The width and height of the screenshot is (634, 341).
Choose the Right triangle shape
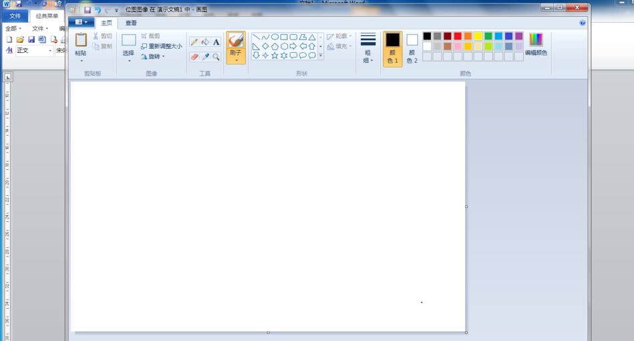click(x=256, y=46)
